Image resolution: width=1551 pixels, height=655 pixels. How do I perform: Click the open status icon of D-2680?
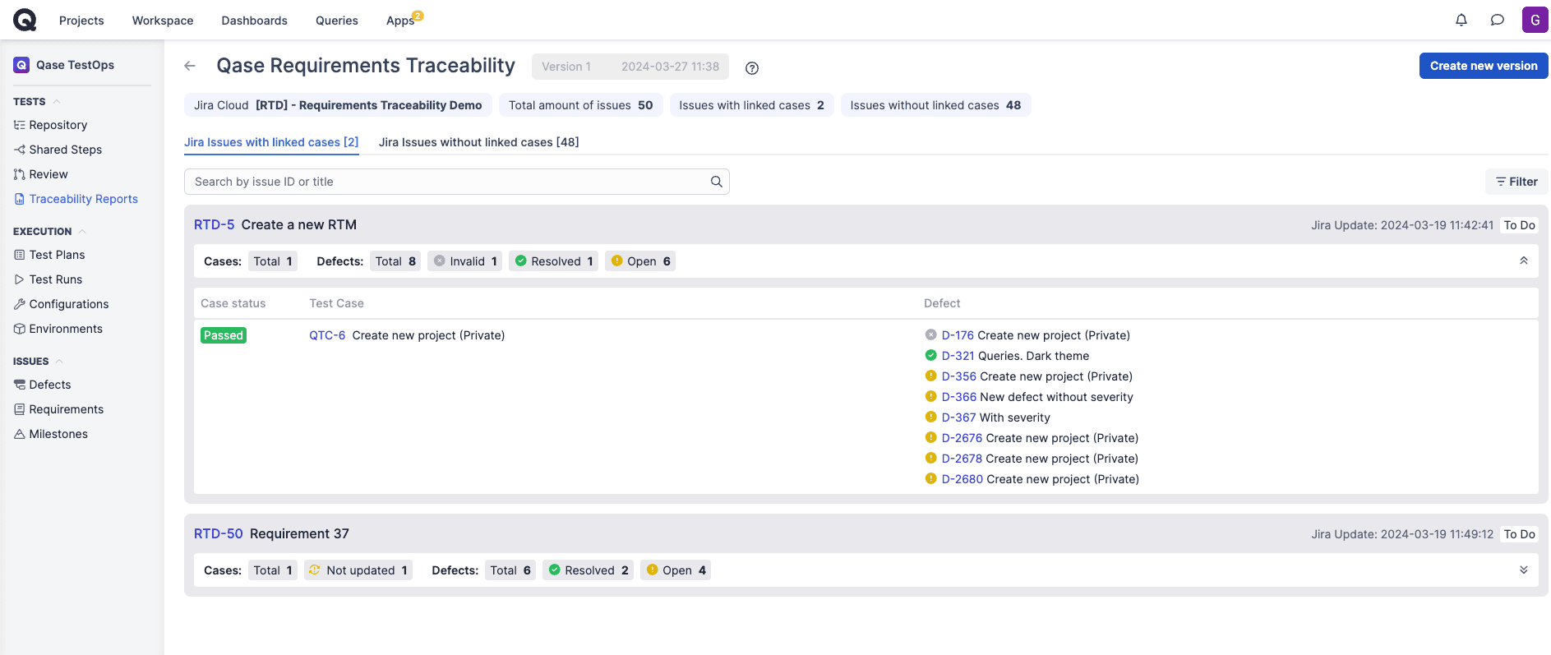coord(930,478)
